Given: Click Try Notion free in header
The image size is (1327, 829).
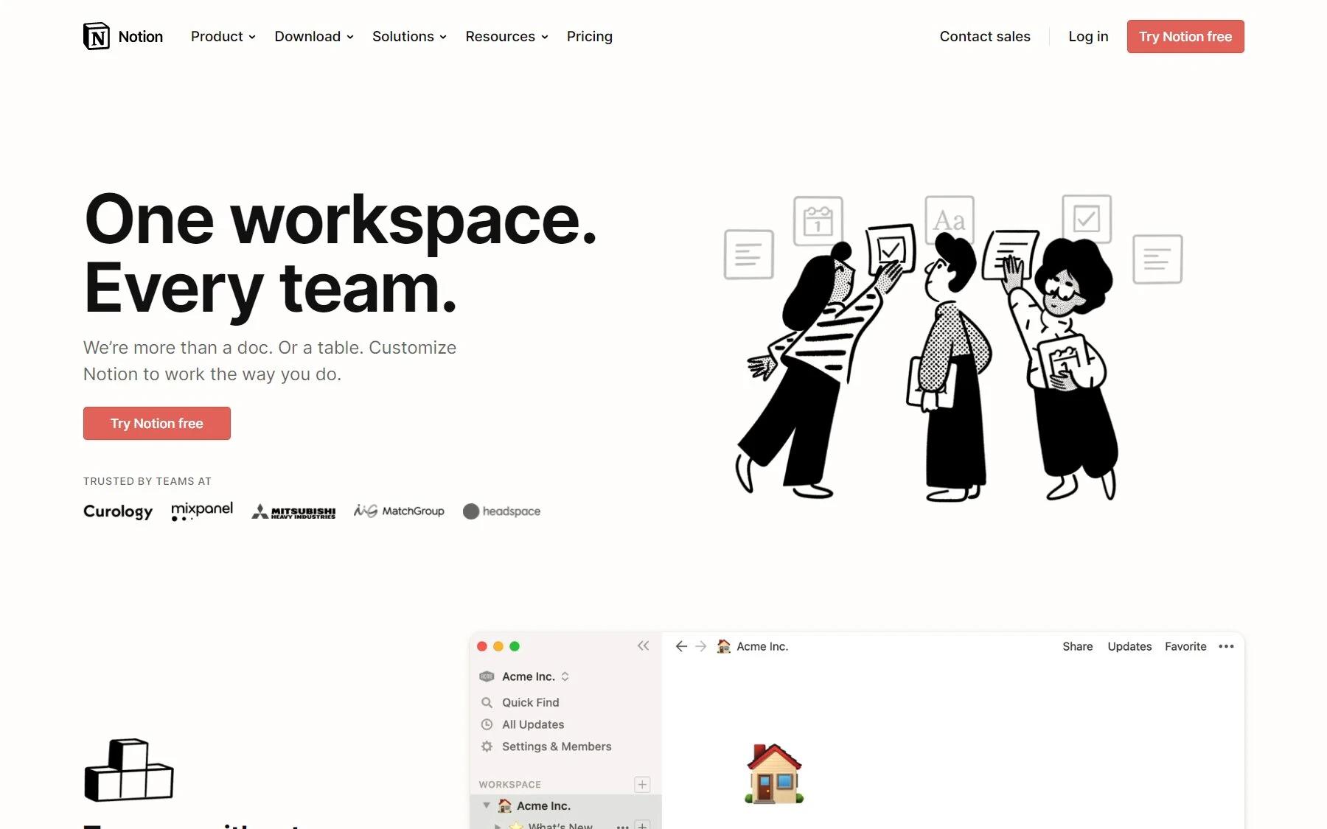Looking at the screenshot, I should [1185, 36].
